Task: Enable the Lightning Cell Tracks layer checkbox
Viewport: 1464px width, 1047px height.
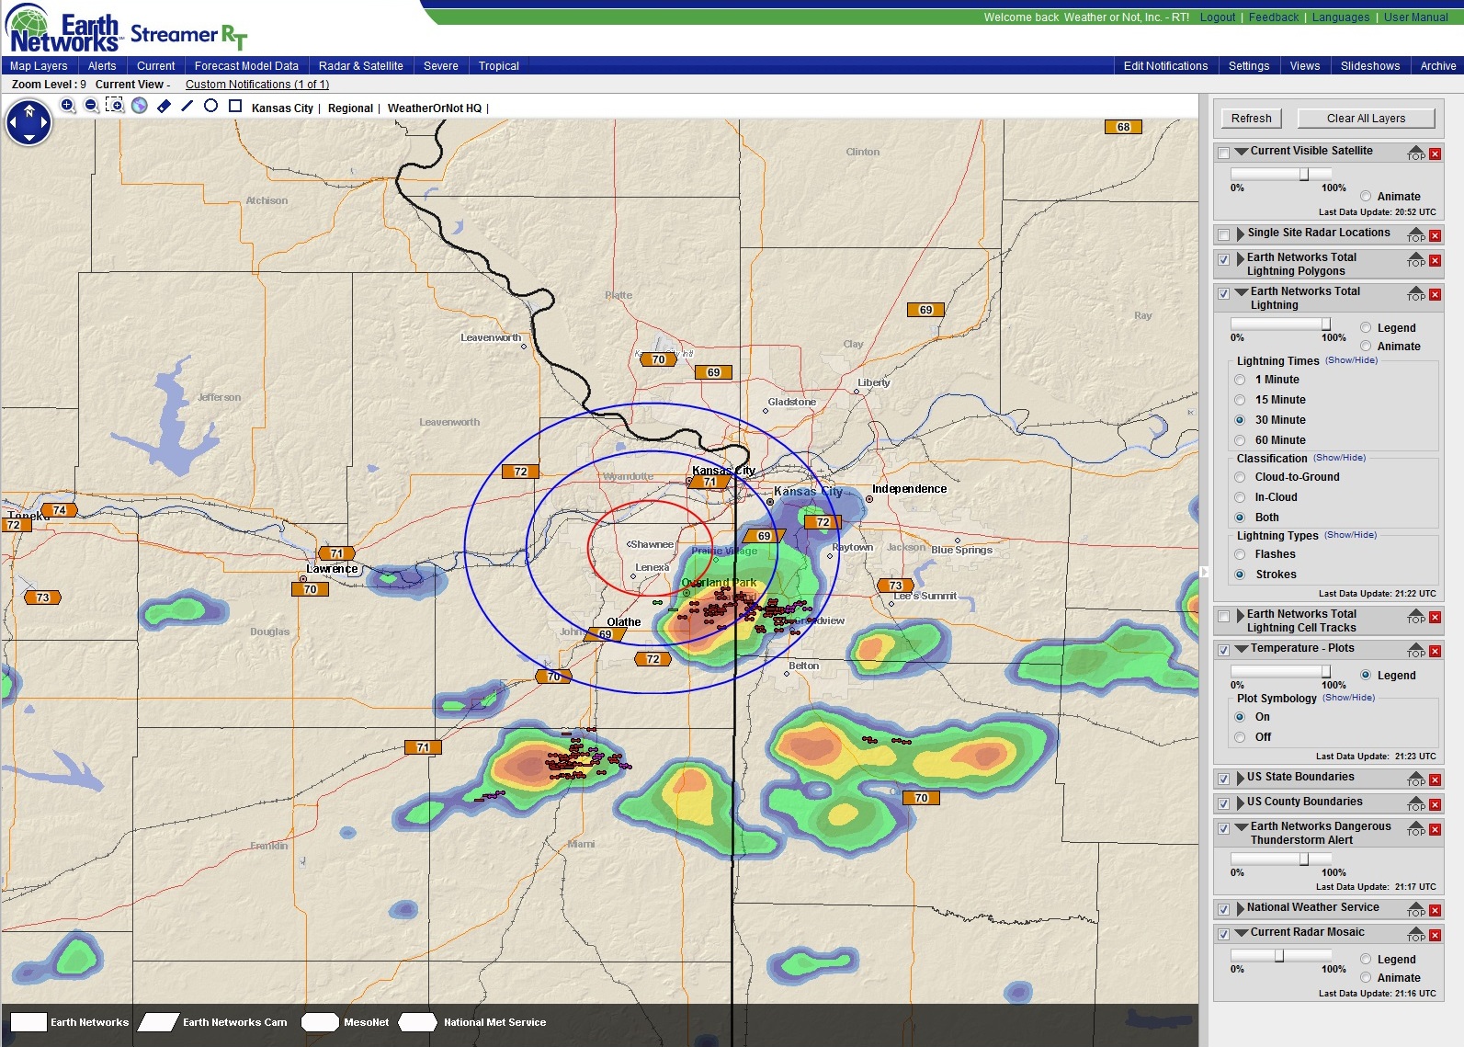Action: pyautogui.click(x=1224, y=617)
